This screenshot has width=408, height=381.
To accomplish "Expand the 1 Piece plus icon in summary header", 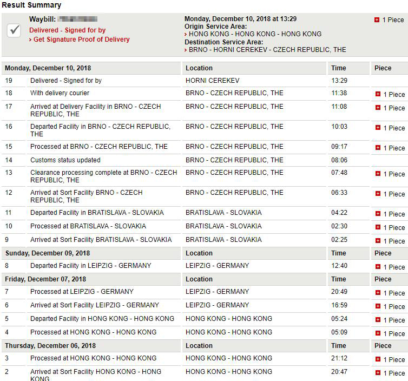I will pos(377,20).
